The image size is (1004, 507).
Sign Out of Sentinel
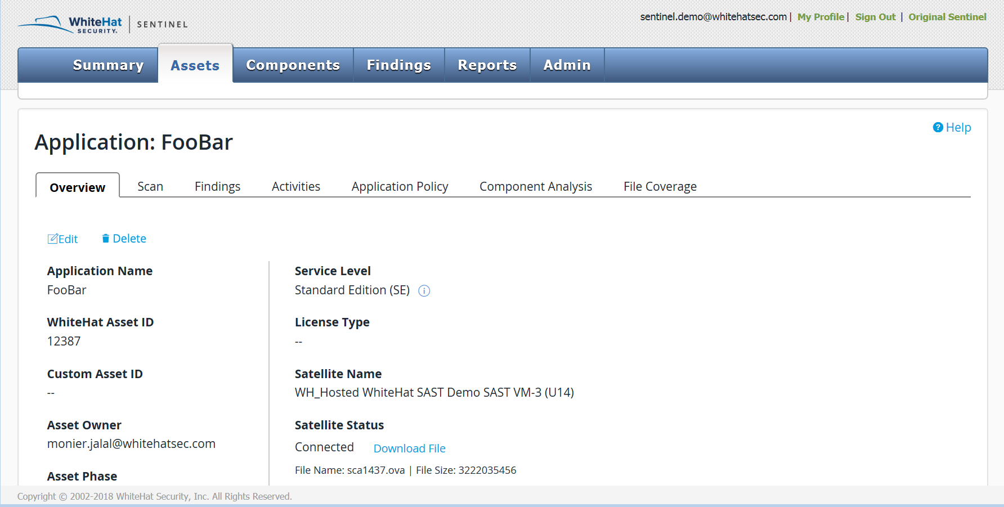pyautogui.click(x=875, y=16)
